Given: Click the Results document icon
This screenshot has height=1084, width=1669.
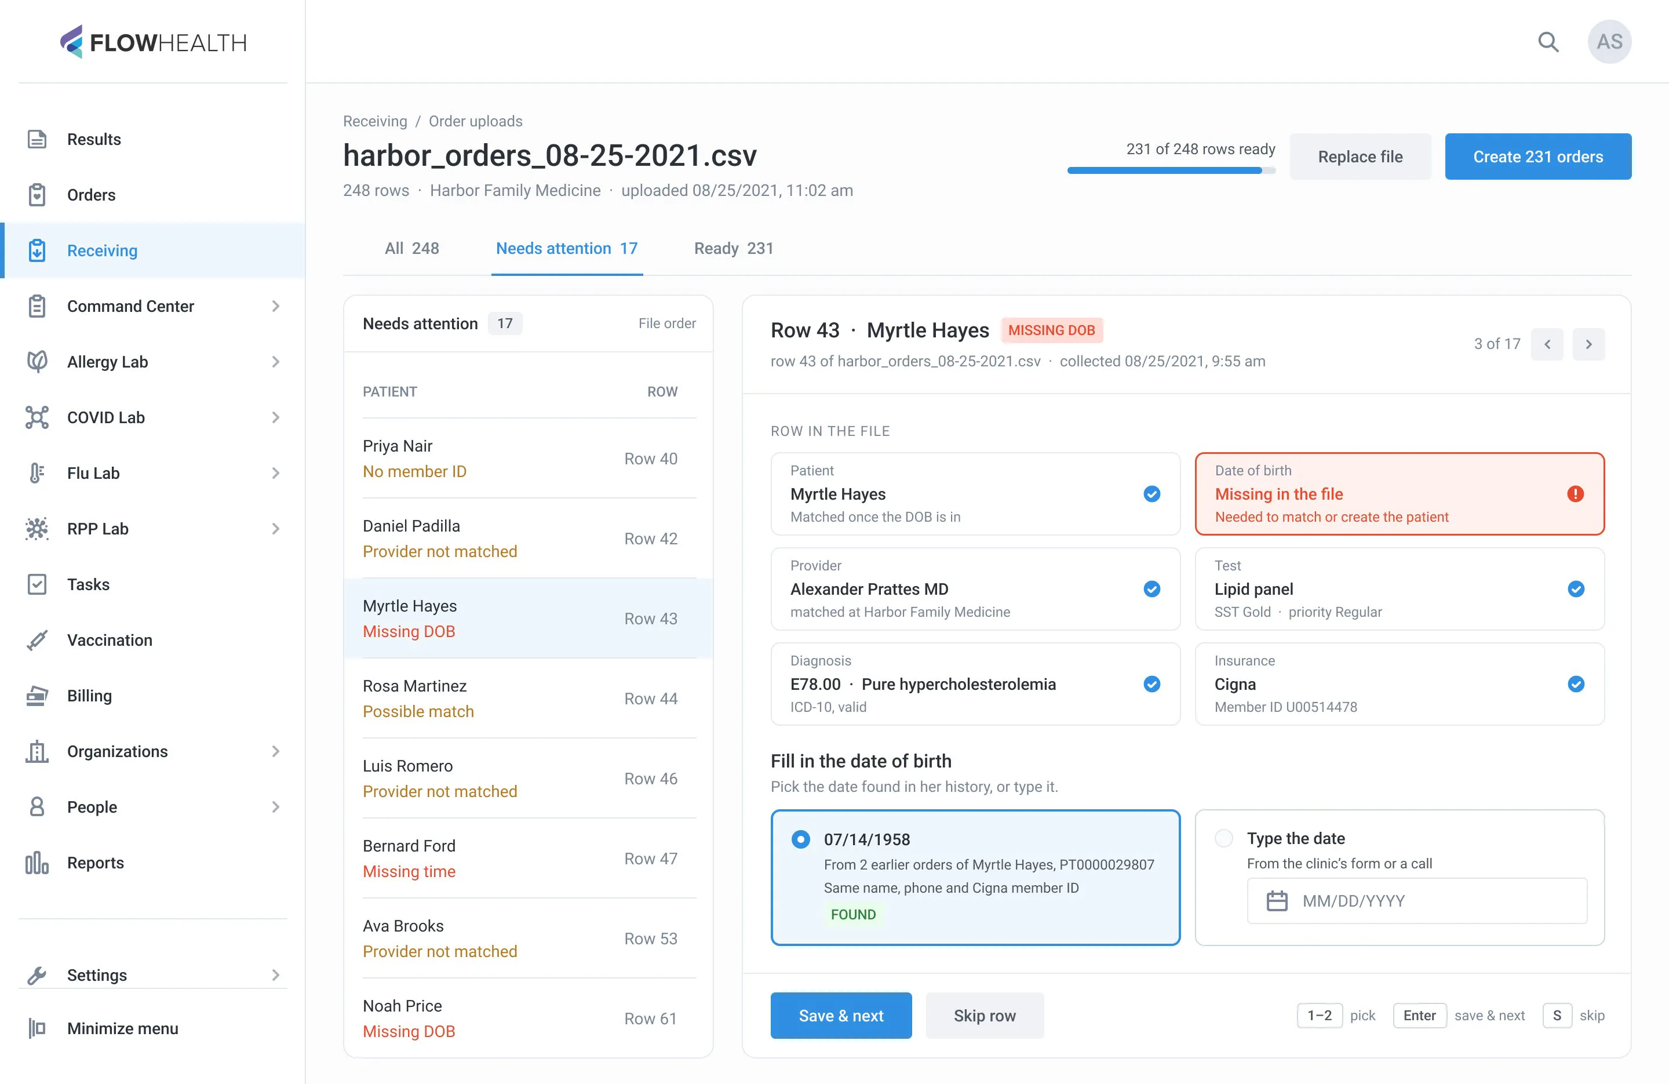Looking at the screenshot, I should (x=37, y=140).
